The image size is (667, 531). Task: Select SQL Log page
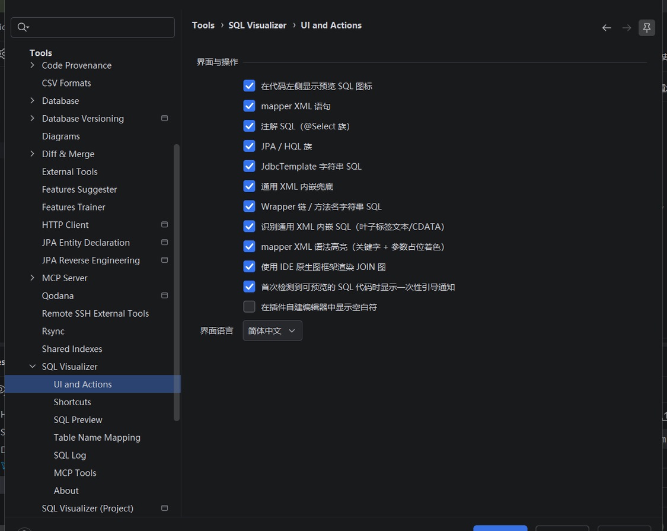[x=70, y=455]
